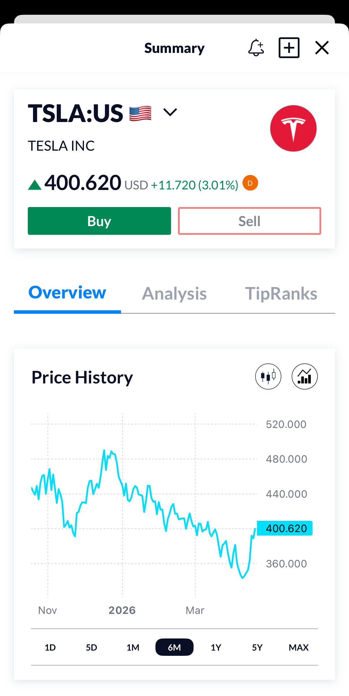Expand the TSLA:US exchange dropdown chevron
The width and height of the screenshot is (349, 696).
coord(170,112)
